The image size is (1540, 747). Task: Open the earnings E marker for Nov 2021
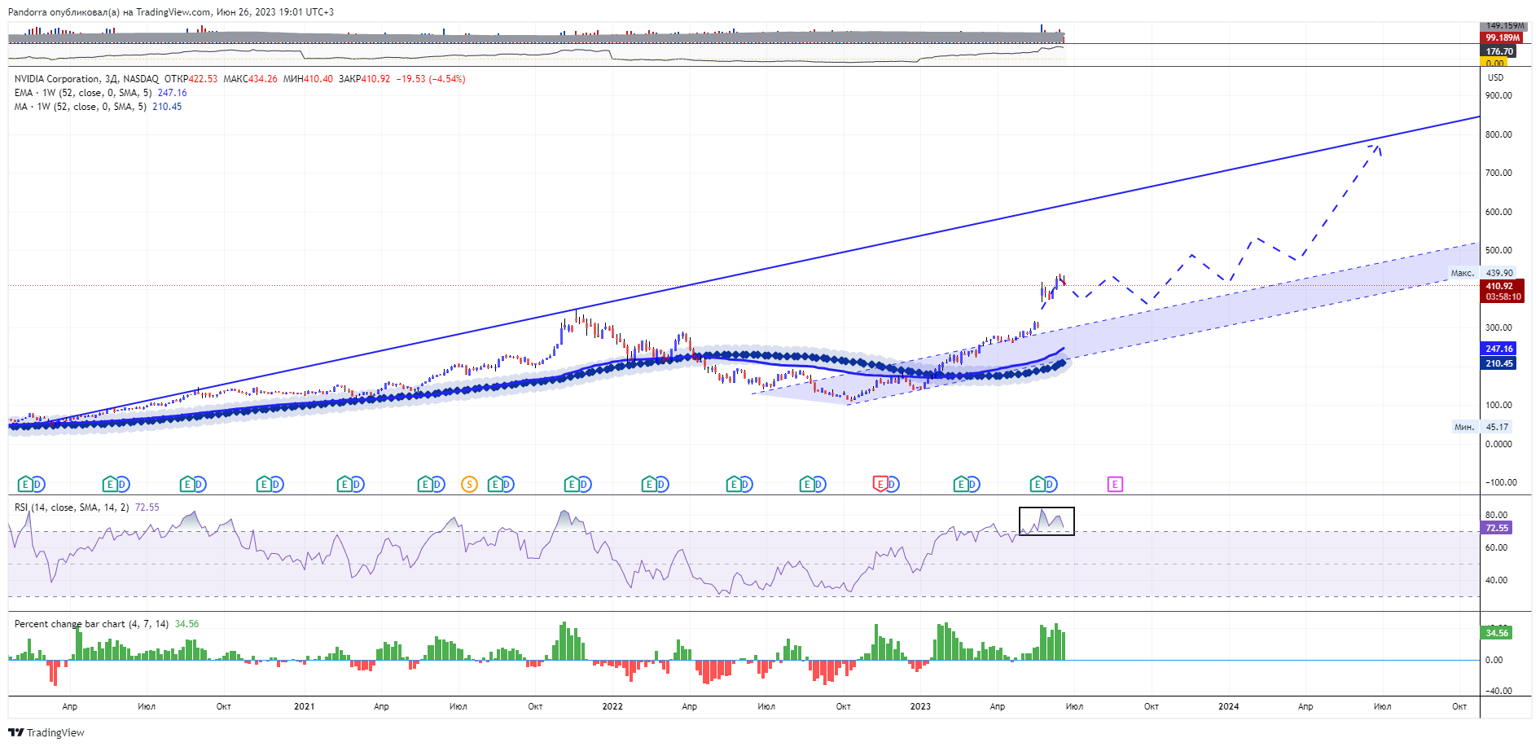click(572, 485)
